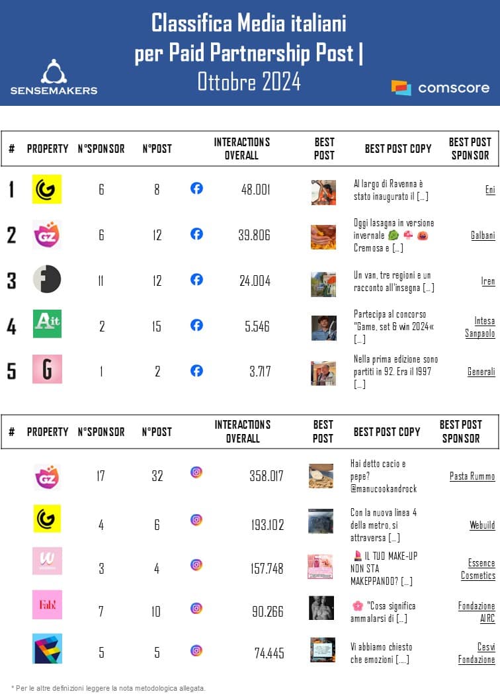This screenshot has width=500, height=700.
Task: Open the Fondazione AIRC sponsor link
Action: (x=477, y=612)
